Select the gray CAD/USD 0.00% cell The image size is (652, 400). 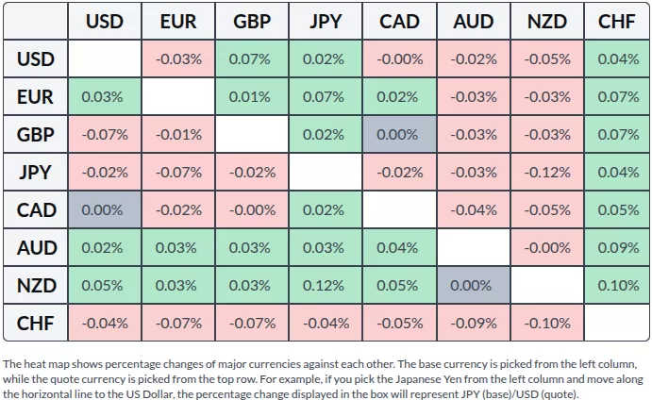(105, 209)
